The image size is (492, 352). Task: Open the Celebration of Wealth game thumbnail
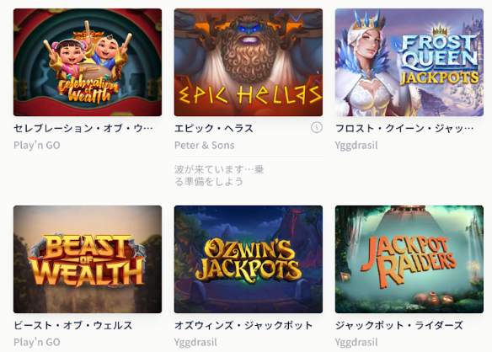pos(88,62)
